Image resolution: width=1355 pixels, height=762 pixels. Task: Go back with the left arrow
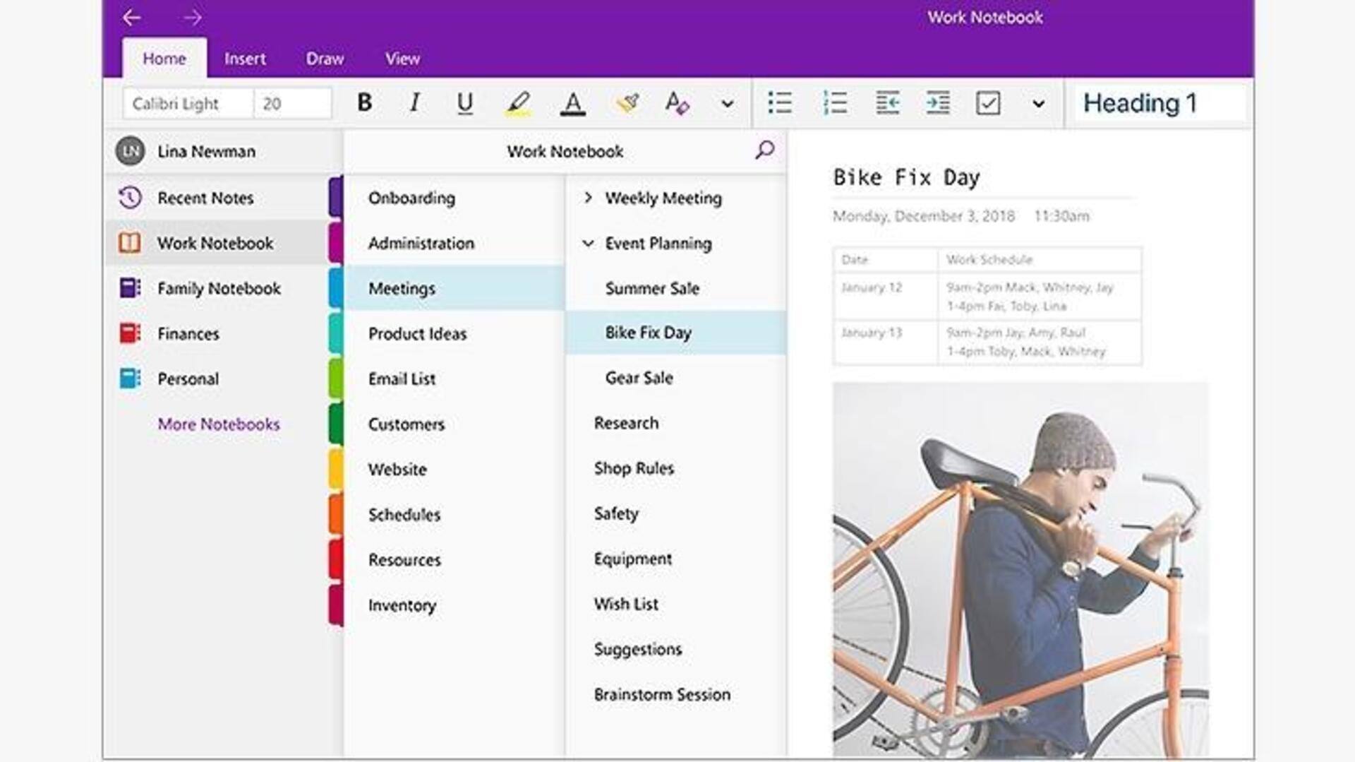coord(132,18)
